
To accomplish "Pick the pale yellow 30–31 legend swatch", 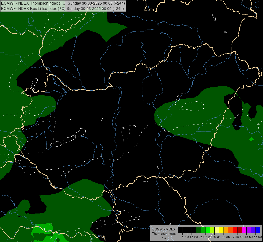I will point(217,230).
